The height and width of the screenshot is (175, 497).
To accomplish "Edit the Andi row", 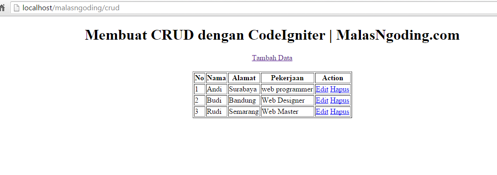I will click(322, 89).
